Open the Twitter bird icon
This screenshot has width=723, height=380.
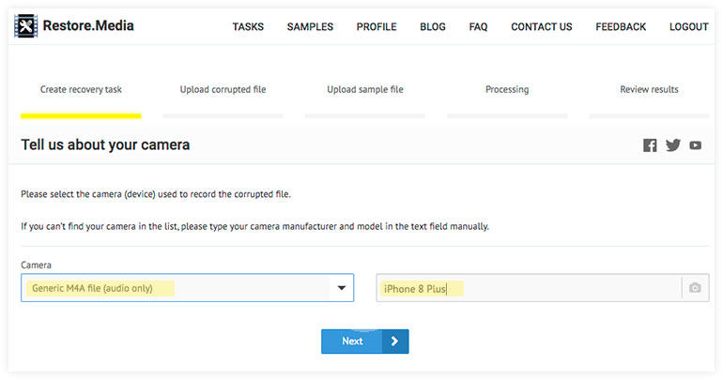[672, 145]
